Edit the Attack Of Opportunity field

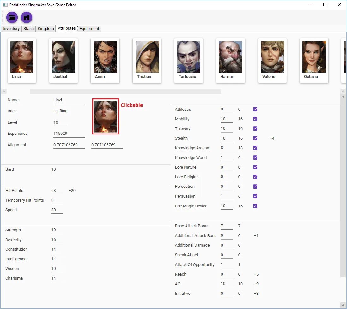point(227,264)
